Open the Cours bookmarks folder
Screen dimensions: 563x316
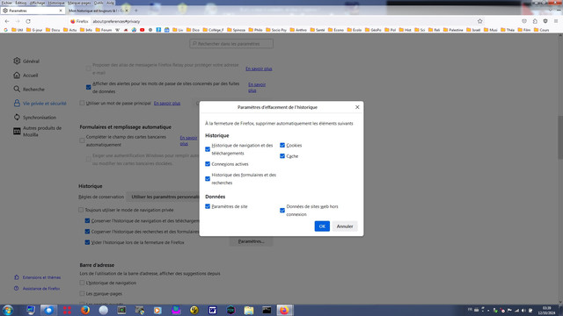(542, 30)
